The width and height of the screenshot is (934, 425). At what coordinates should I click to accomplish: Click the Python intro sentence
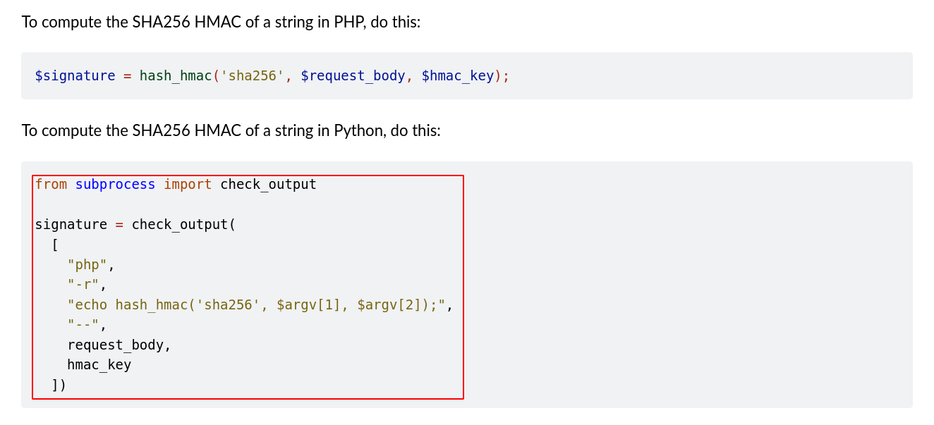[x=231, y=130]
